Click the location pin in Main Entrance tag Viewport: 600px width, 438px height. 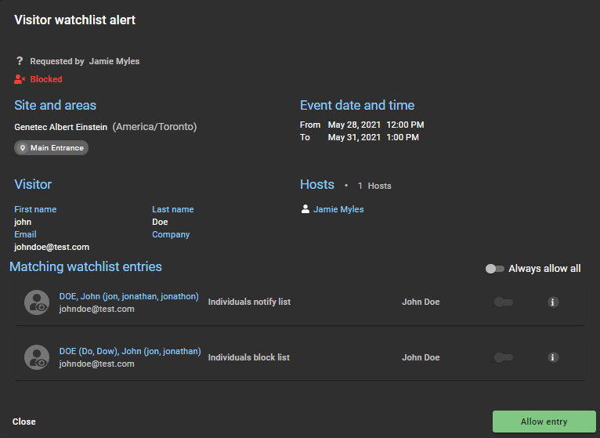coord(23,148)
